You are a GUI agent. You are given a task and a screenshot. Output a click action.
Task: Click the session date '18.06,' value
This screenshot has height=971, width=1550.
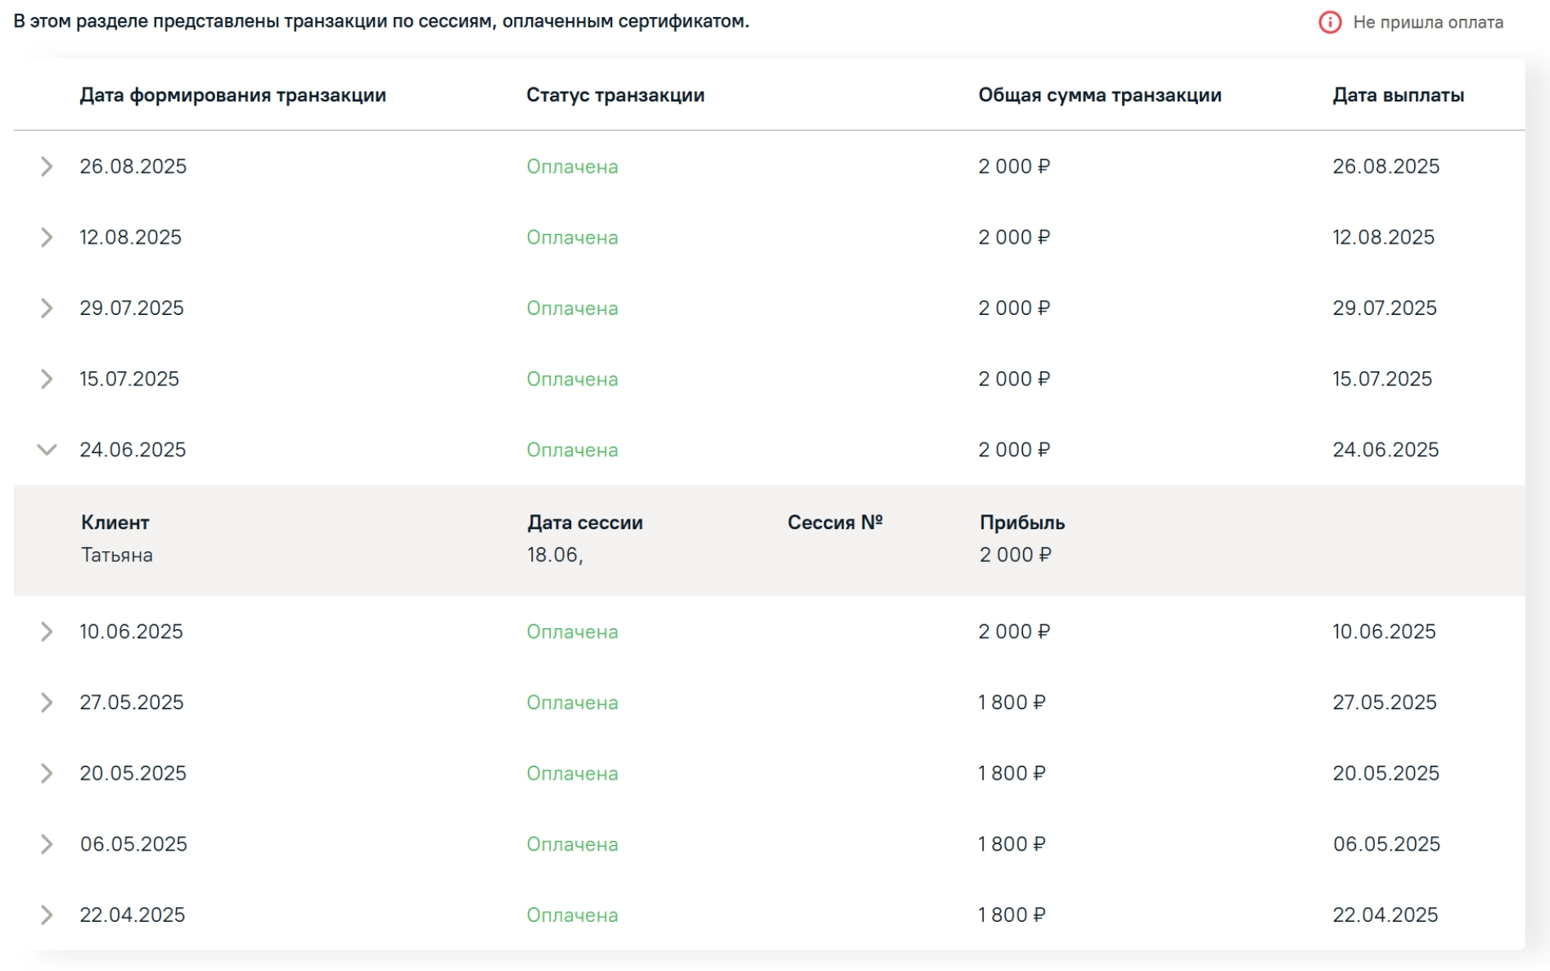point(554,555)
